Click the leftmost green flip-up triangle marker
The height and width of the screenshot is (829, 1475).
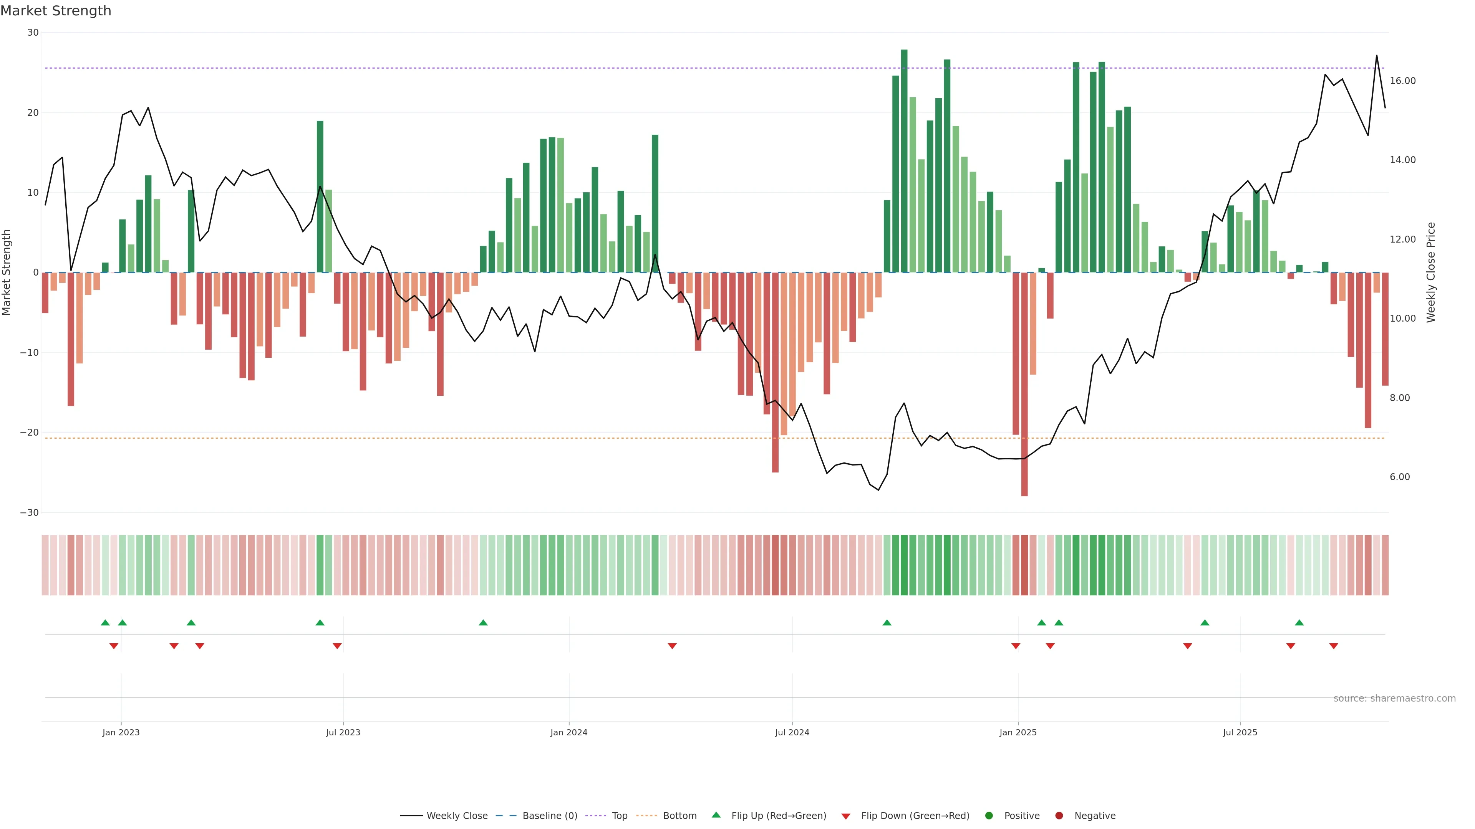coord(105,623)
